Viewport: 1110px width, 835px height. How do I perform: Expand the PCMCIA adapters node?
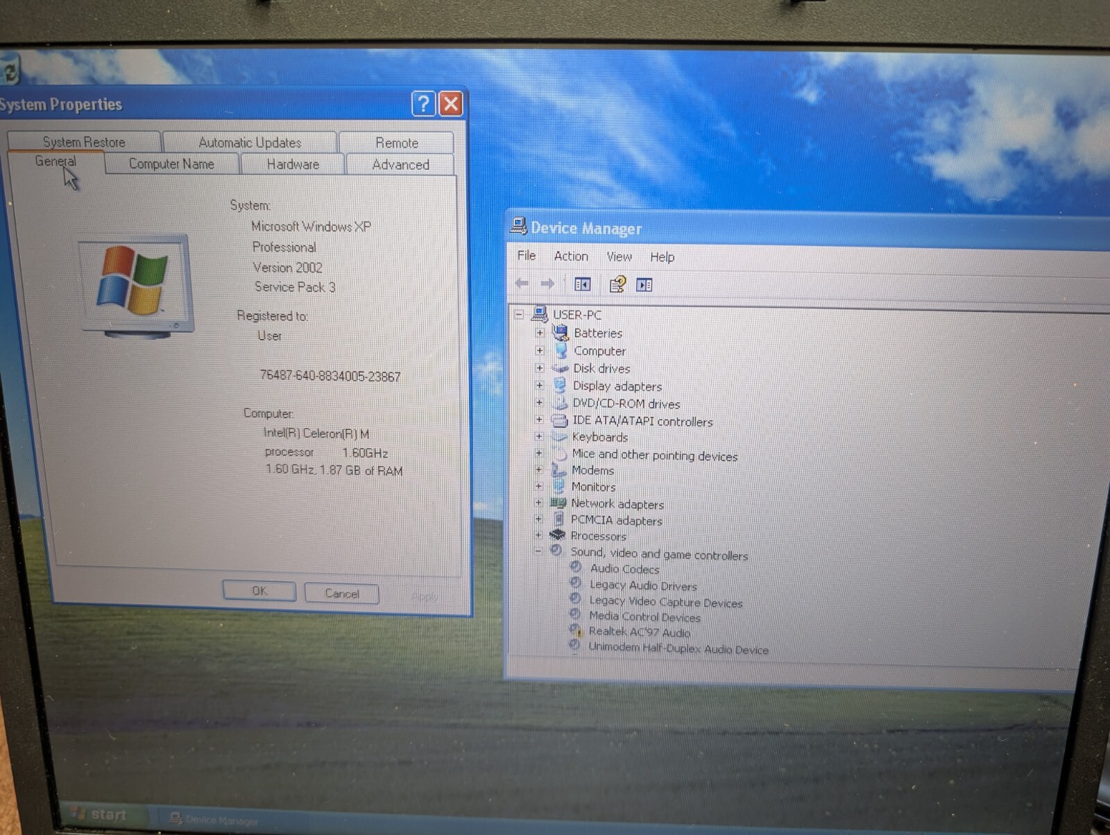pyautogui.click(x=538, y=519)
